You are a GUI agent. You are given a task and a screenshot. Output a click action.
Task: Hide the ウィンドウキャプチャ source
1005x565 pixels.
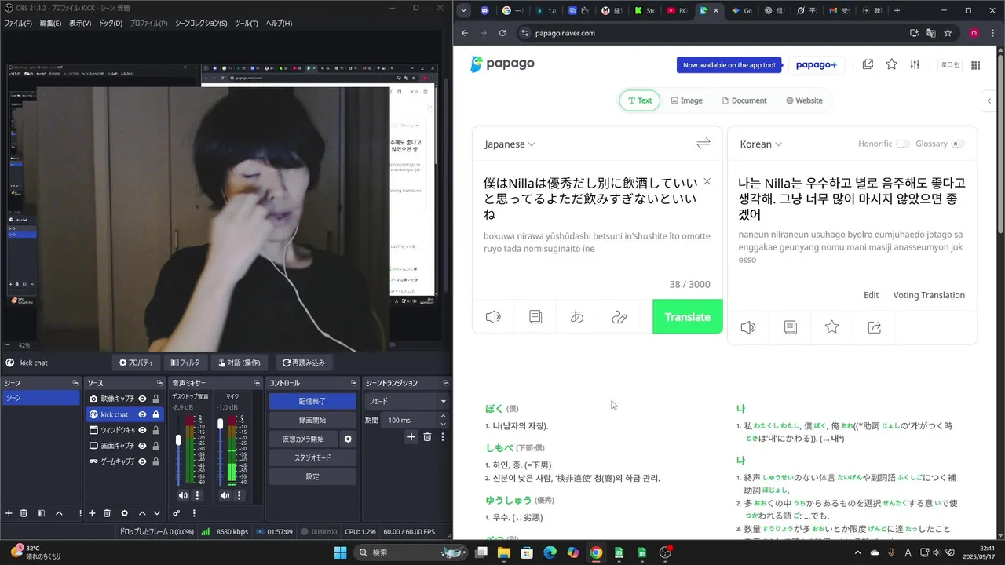pyautogui.click(x=142, y=430)
